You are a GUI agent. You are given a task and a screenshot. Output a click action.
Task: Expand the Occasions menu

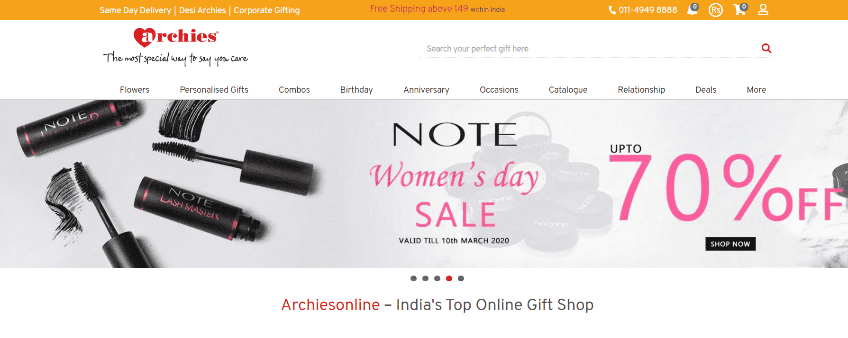499,90
